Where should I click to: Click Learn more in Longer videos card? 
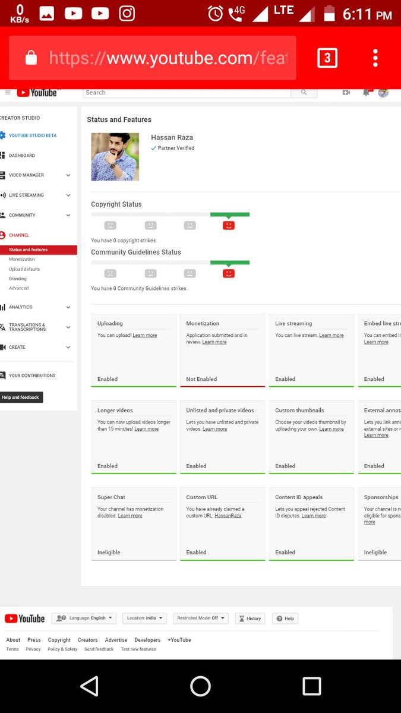[x=147, y=429]
